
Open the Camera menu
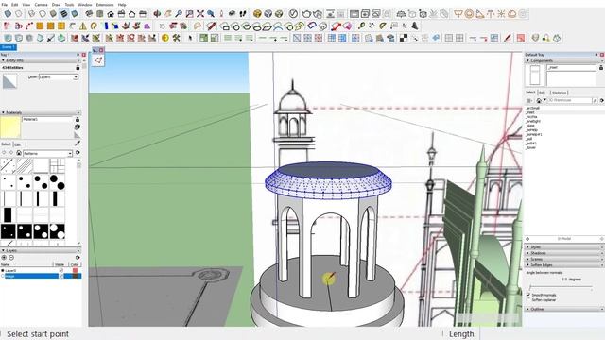pyautogui.click(x=42, y=5)
